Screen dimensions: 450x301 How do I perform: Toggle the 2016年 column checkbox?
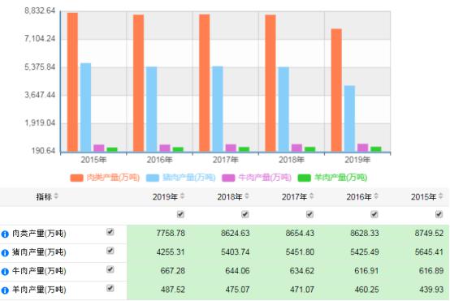click(x=374, y=214)
